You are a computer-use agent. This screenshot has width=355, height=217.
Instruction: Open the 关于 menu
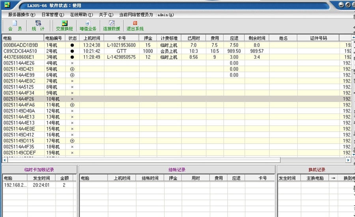coord(106,15)
